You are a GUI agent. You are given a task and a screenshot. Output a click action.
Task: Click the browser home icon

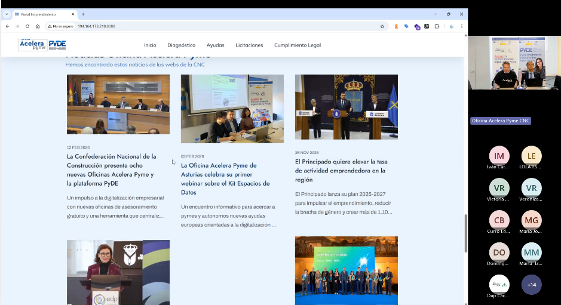tap(38, 26)
